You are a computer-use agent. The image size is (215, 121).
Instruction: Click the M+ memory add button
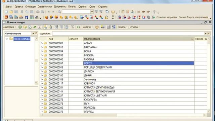[x=143, y=12]
